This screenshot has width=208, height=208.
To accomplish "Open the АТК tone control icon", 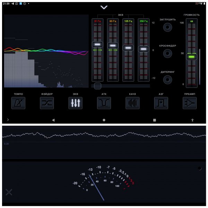I will (x=104, y=103).
